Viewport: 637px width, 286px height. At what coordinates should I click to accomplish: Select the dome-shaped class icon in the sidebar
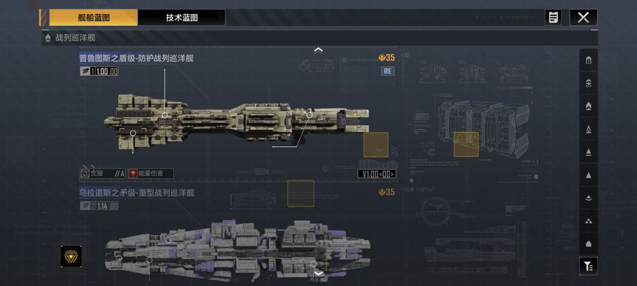pyautogui.click(x=588, y=244)
